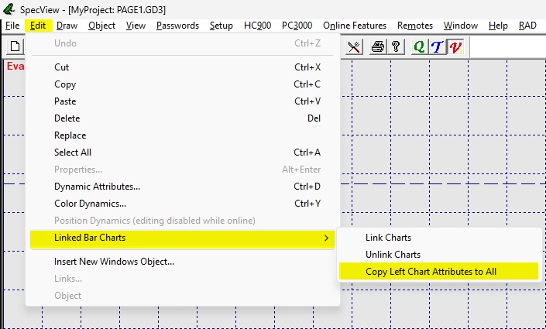Choose Select All in the Edit menu
Image resolution: width=546 pixels, height=329 pixels.
[72, 153]
